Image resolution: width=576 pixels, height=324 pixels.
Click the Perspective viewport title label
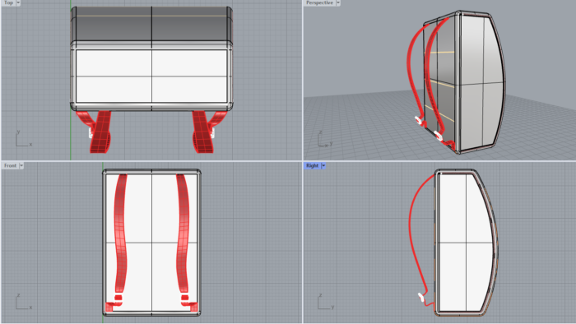319,2
